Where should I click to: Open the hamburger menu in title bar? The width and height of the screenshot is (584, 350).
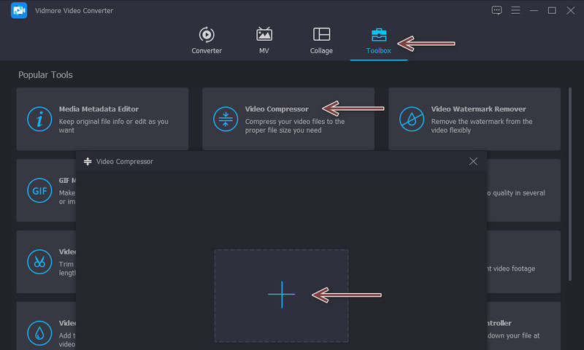(515, 10)
